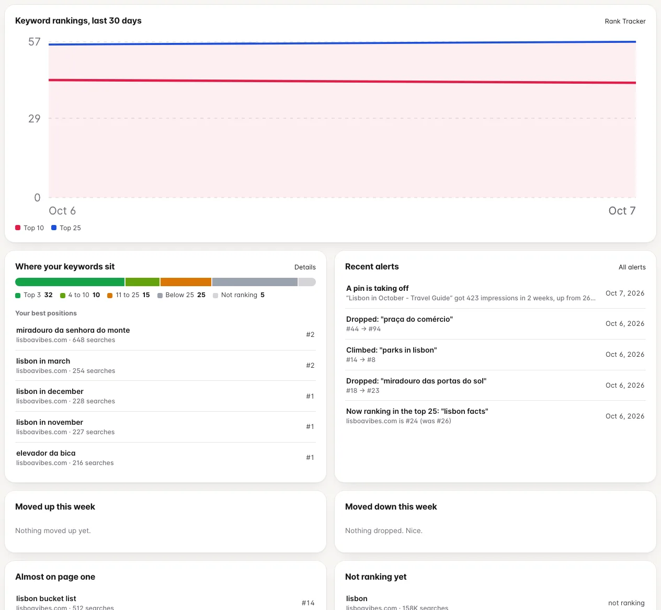Click the 11 to 25 legend label

pyautogui.click(x=129, y=295)
